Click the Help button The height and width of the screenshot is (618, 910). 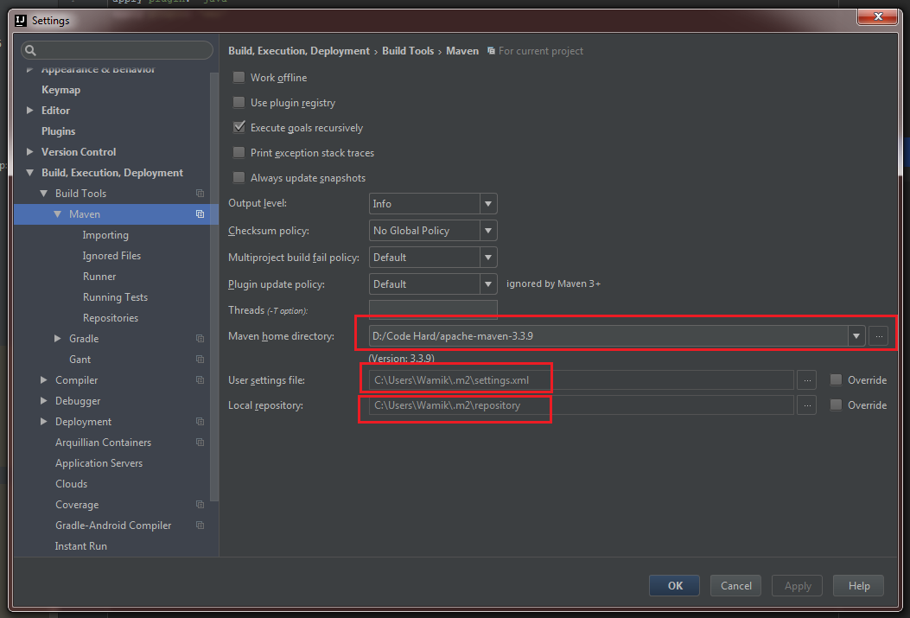coord(858,585)
